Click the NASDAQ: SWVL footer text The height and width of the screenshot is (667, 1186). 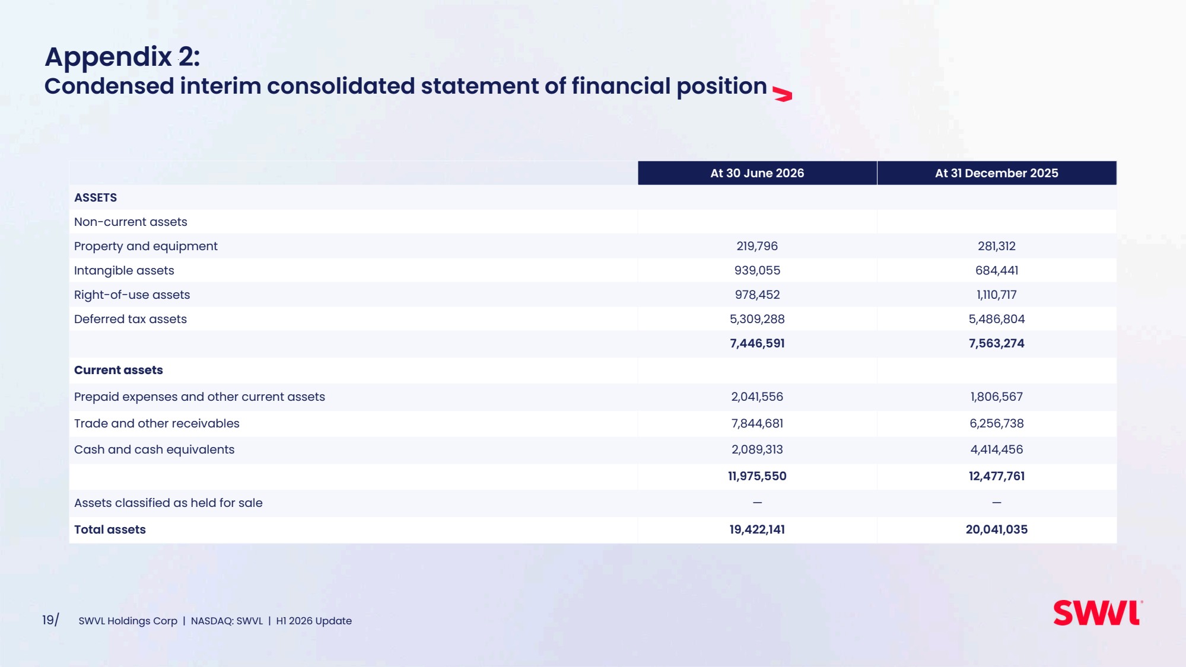click(227, 621)
